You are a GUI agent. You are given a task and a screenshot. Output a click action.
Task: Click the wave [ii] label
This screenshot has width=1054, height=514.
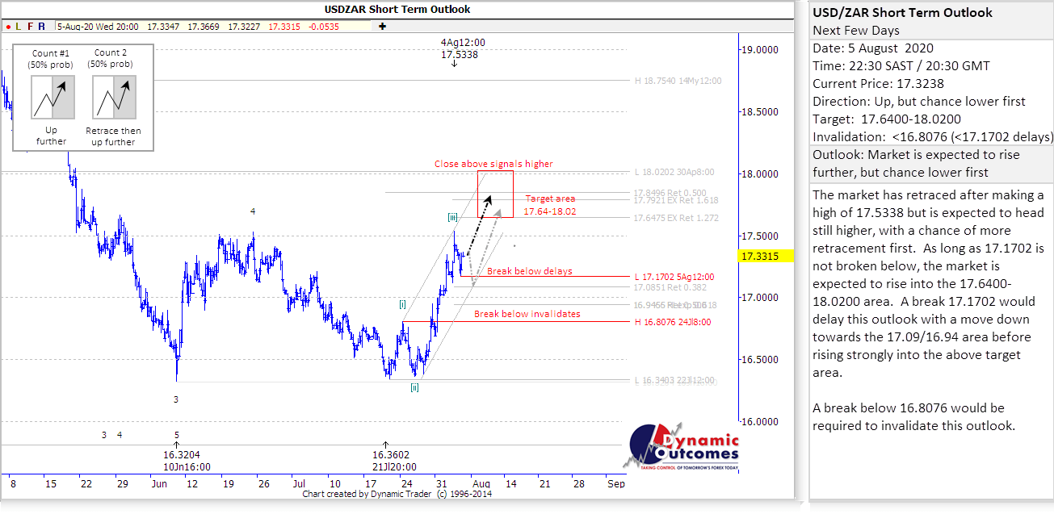414,387
